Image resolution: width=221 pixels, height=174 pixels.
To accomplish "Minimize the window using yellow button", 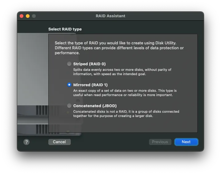I will pos(28,16).
